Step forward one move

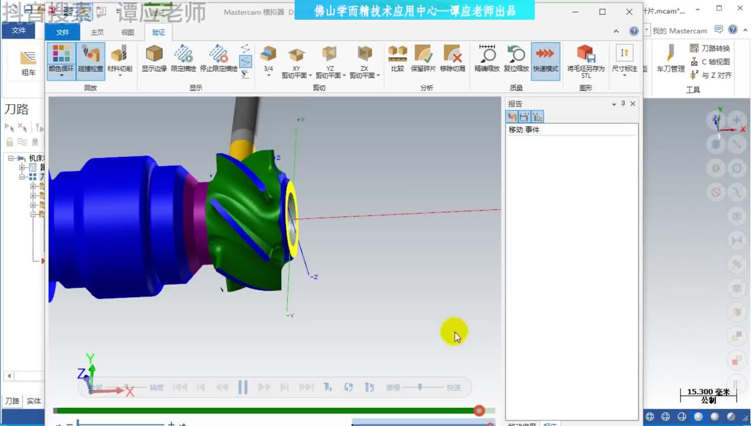click(x=284, y=388)
